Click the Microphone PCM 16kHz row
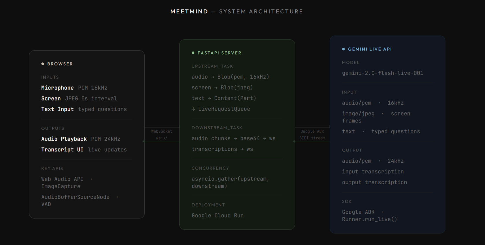Viewport: 485px width, 245px height. pyautogui.click(x=74, y=88)
